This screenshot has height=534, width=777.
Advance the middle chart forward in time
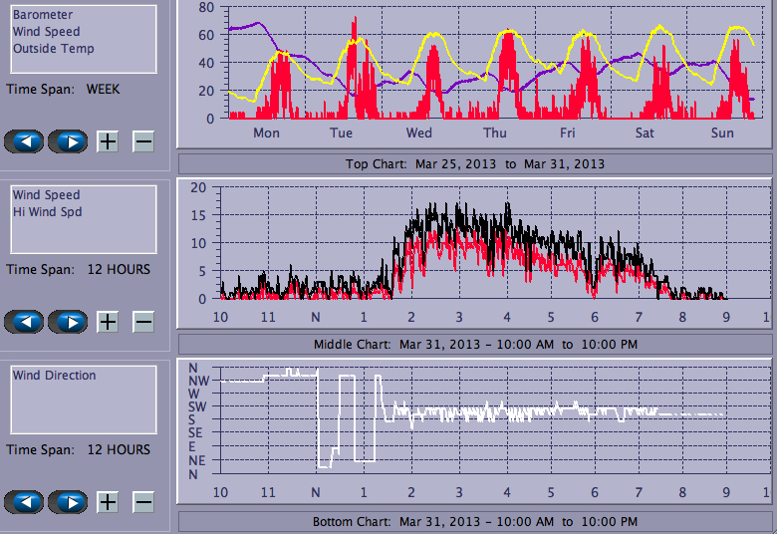[69, 322]
